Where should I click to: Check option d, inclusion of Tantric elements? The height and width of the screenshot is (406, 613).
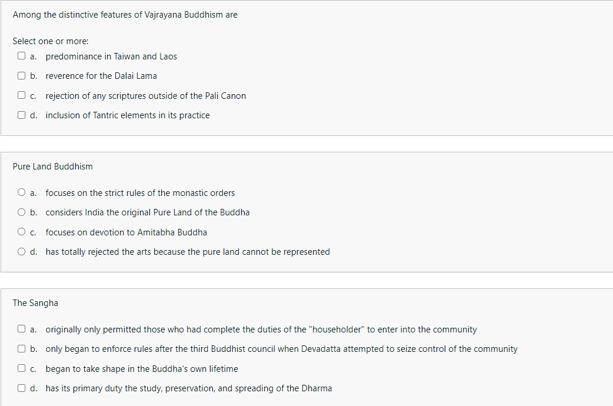tap(21, 115)
